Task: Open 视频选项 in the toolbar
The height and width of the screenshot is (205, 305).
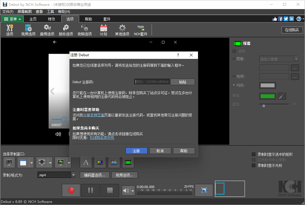Action: tap(28, 30)
